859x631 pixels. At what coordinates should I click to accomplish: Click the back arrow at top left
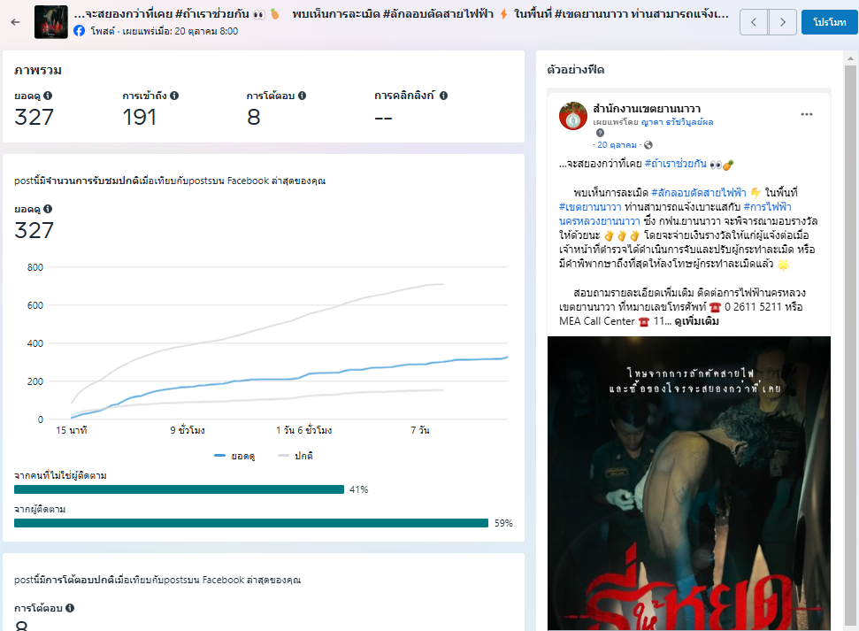coord(15,22)
